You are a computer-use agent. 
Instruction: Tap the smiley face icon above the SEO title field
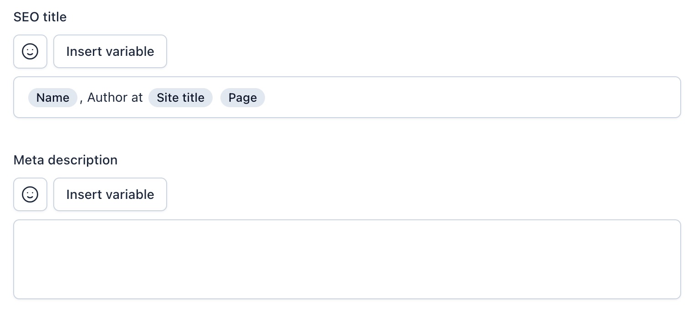point(30,51)
